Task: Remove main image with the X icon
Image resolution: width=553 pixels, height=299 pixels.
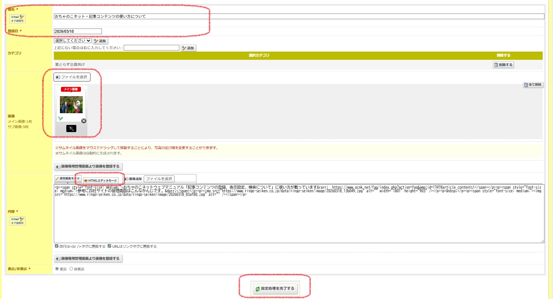Action: (84, 121)
